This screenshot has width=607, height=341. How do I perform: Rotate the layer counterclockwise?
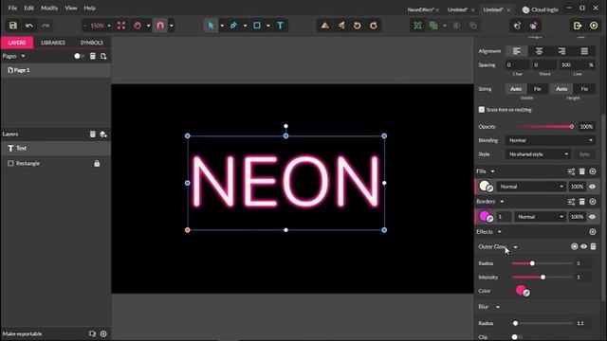pyautogui.click(x=357, y=26)
